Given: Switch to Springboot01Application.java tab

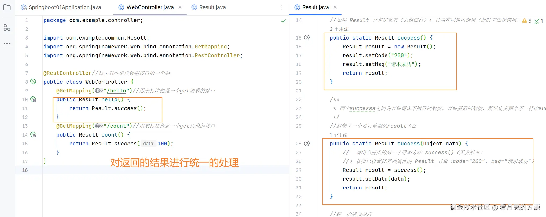Looking at the screenshot, I should 61,7.
